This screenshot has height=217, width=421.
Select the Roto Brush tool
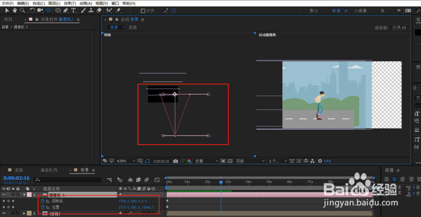pyautogui.click(x=109, y=11)
